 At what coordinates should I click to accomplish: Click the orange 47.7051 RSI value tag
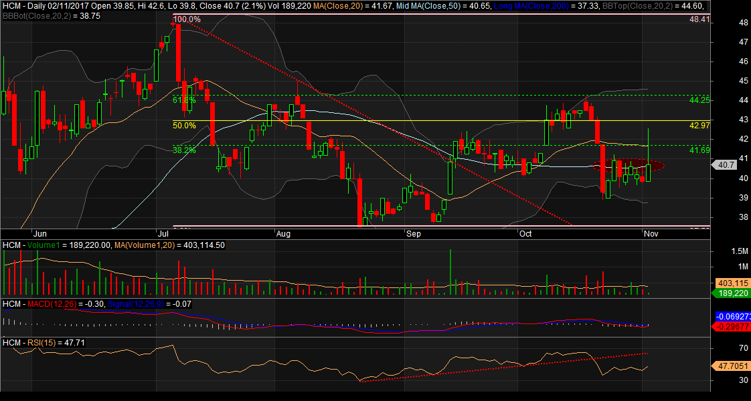[730, 366]
